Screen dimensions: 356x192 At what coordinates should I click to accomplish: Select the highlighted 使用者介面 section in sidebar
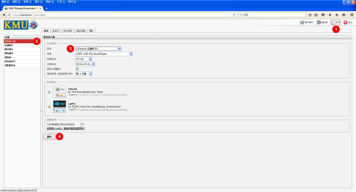coord(22,41)
